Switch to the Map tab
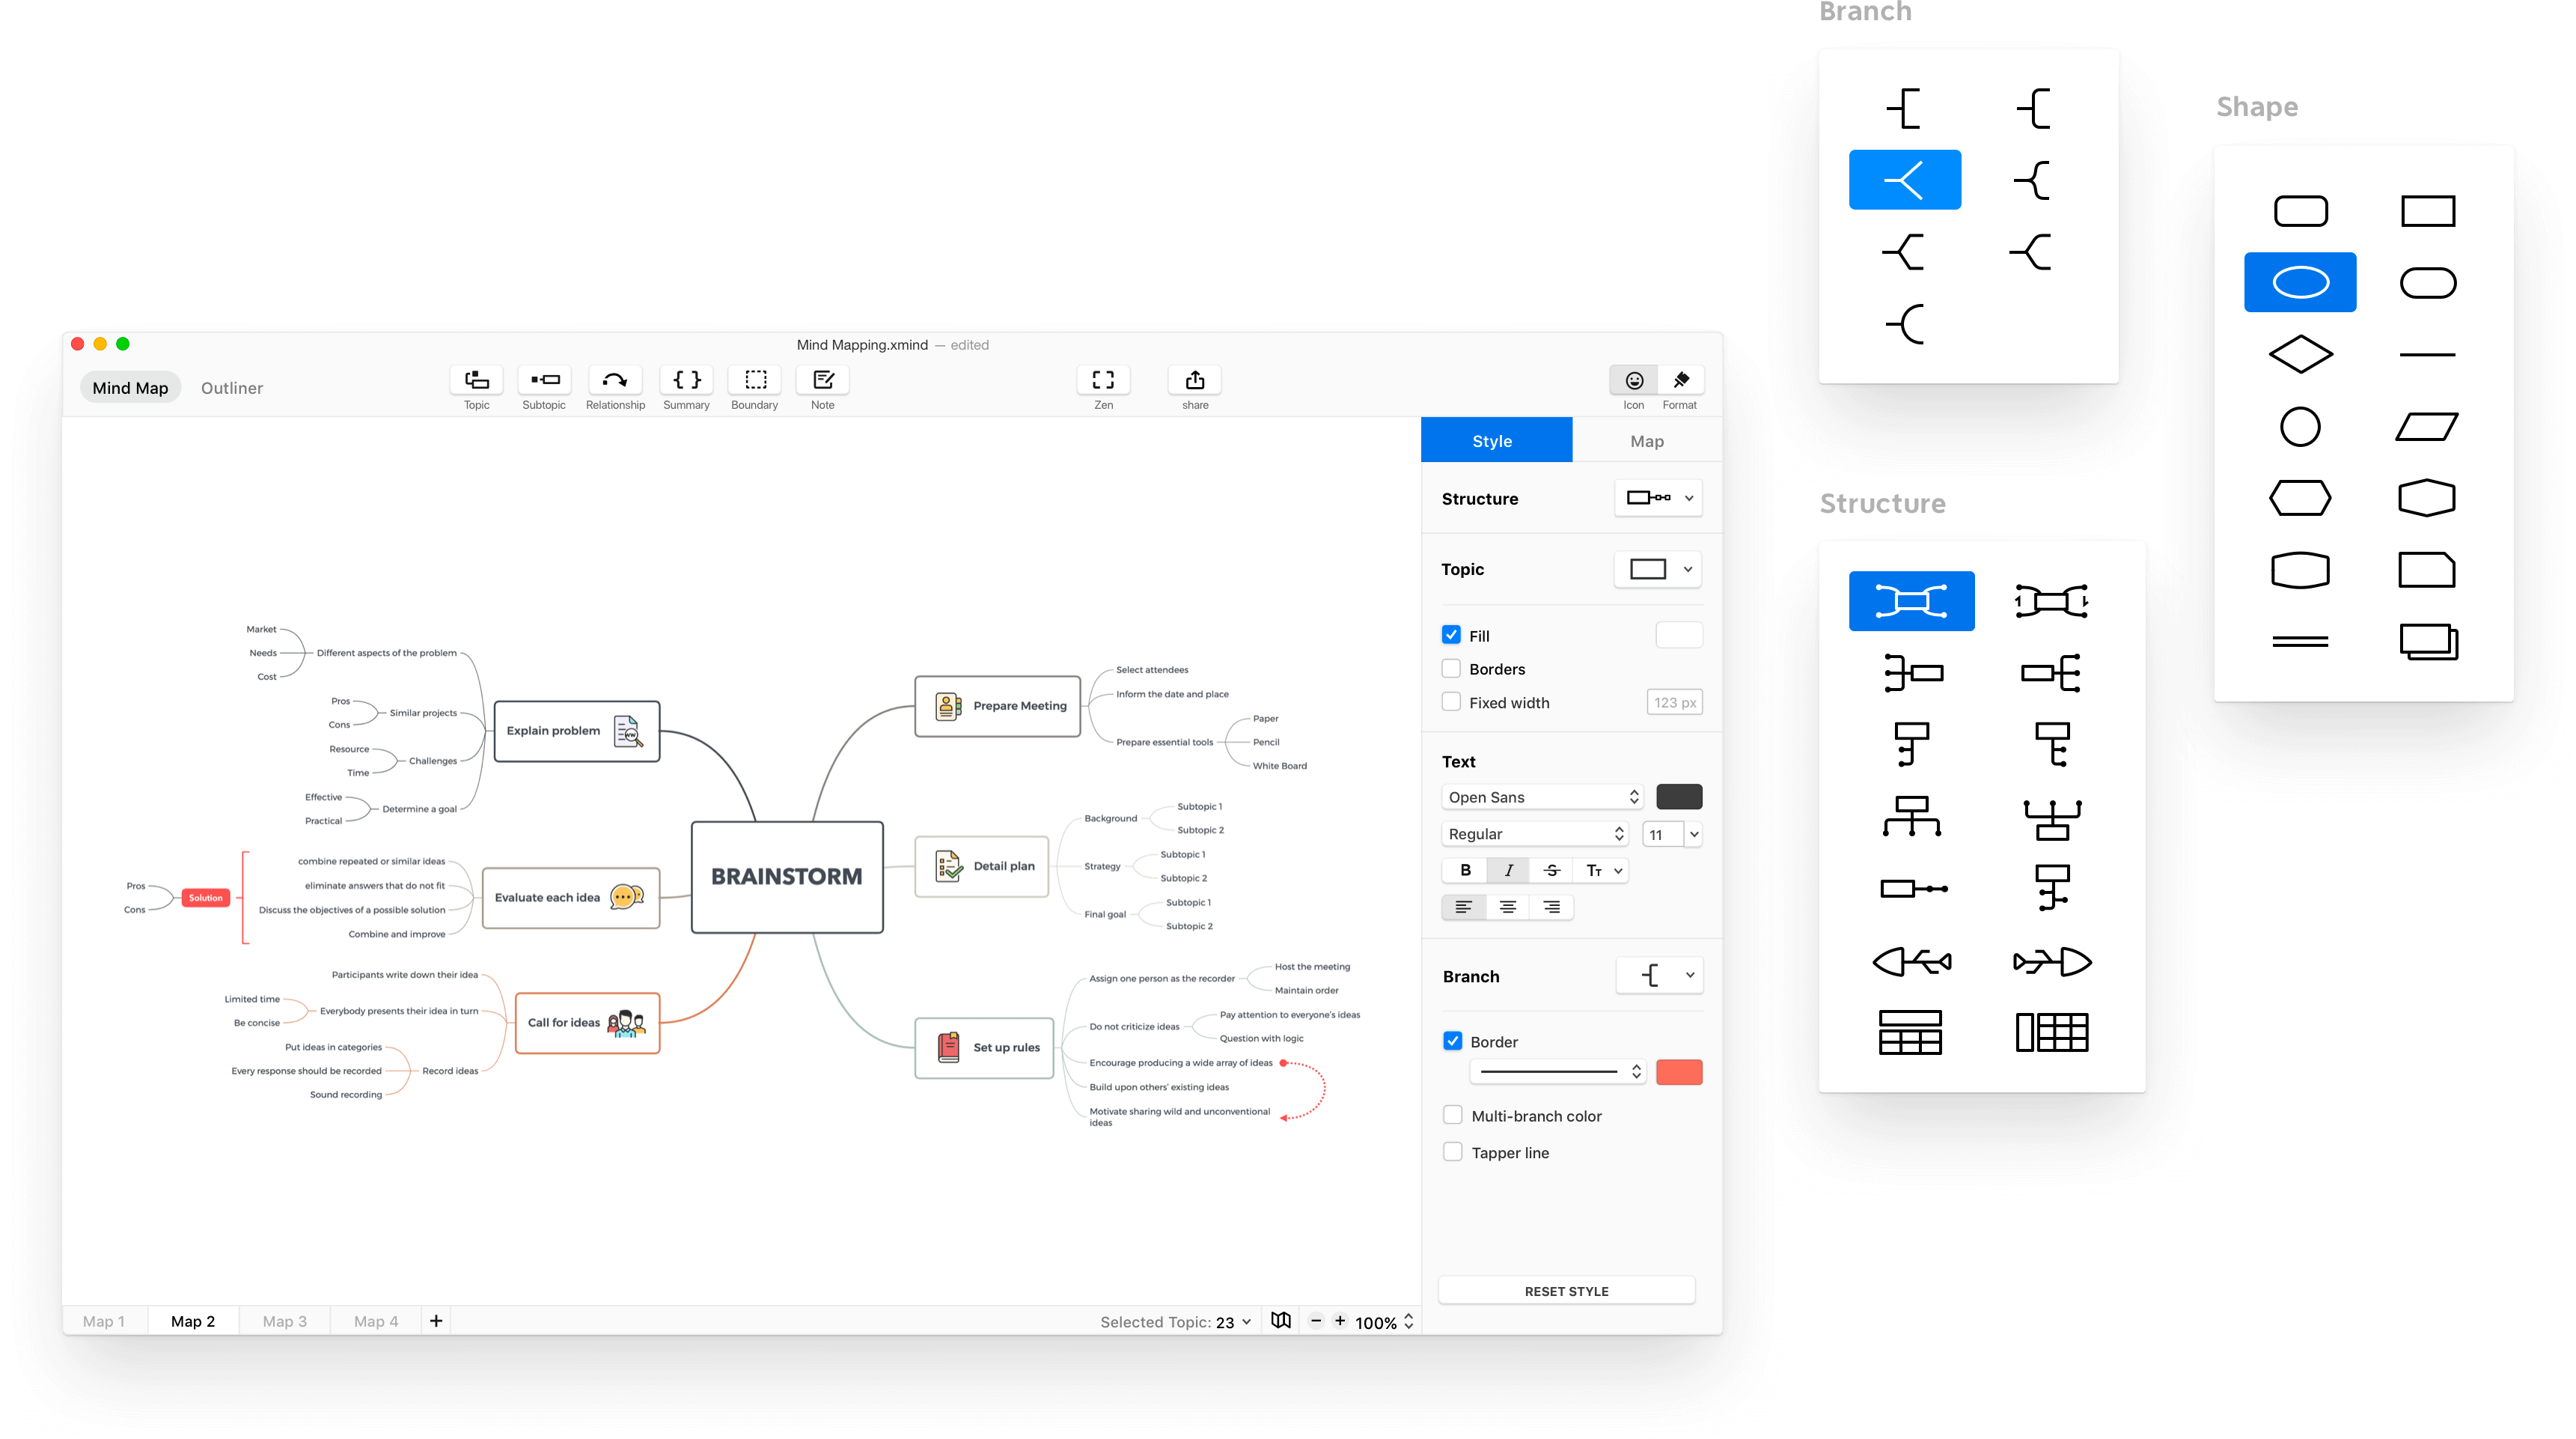The image size is (2576, 1439). pos(1642,441)
